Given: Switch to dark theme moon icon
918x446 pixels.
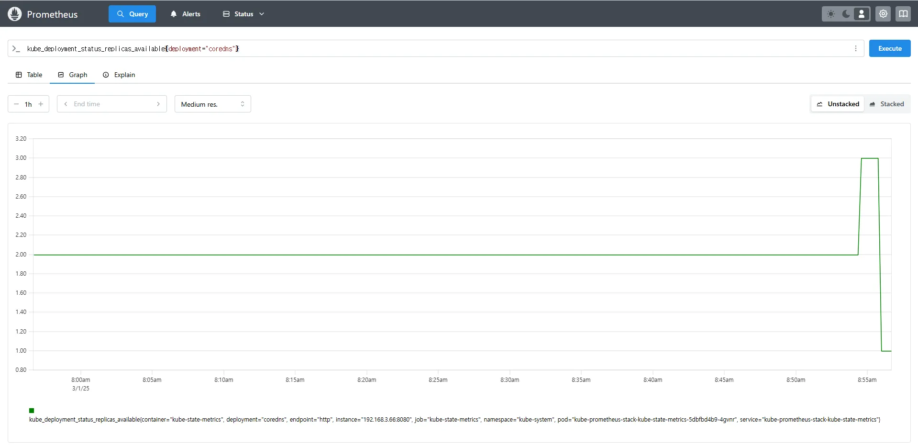Looking at the screenshot, I should click(846, 14).
